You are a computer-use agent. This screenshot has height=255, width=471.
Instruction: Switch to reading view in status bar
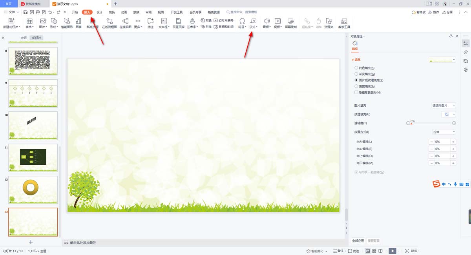(x=381, y=251)
